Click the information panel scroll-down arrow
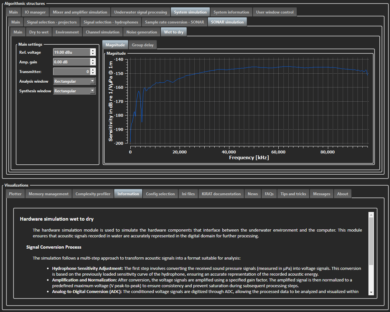The height and width of the screenshot is (312, 390). click(x=371, y=292)
